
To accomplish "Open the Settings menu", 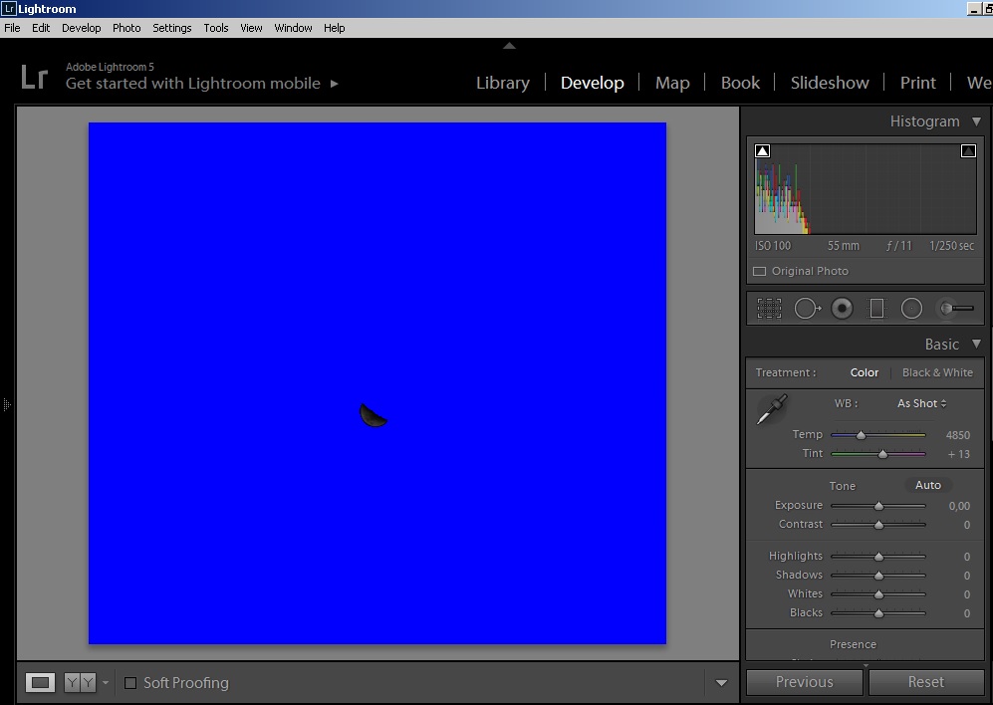I will point(171,28).
